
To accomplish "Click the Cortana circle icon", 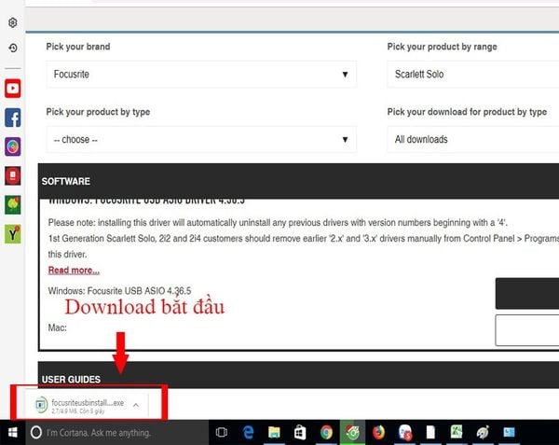I will [x=36, y=433].
